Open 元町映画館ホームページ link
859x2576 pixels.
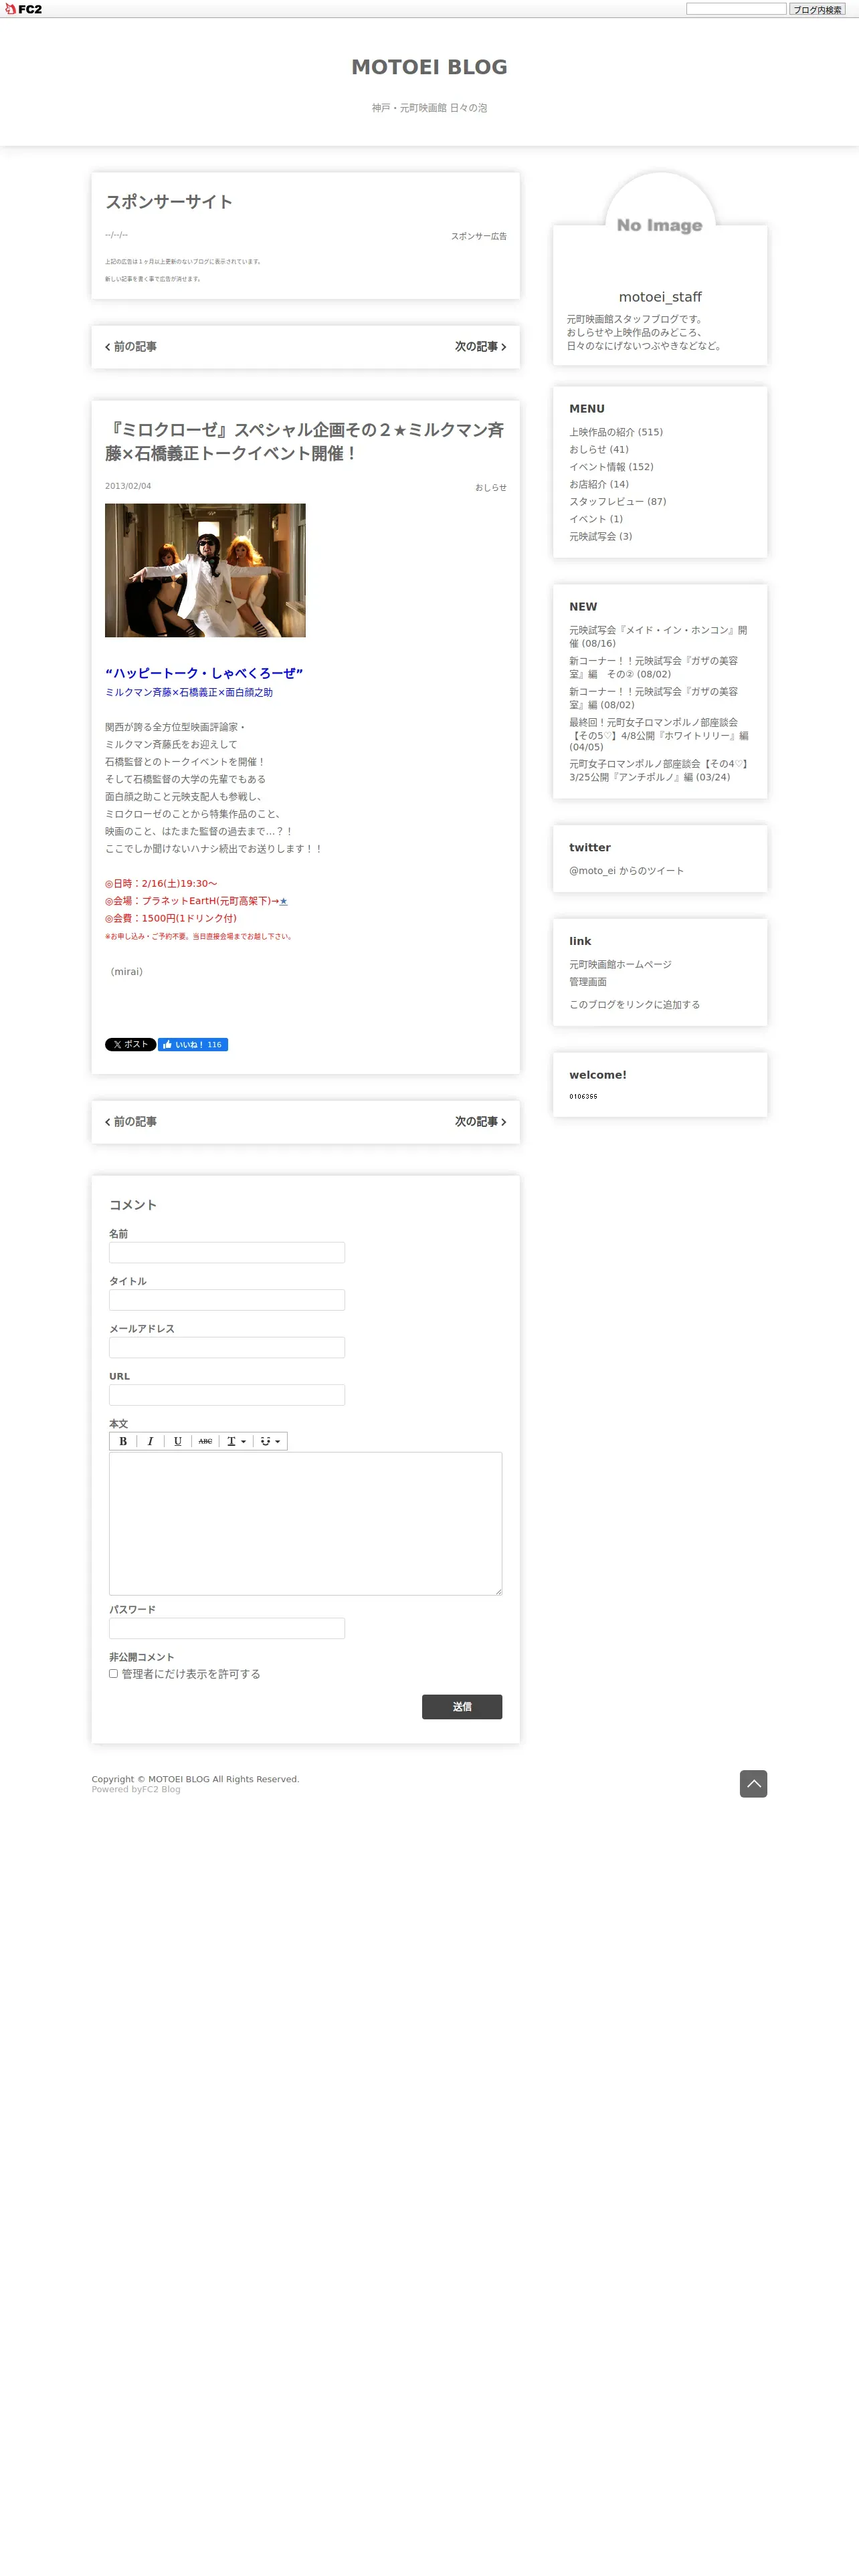(x=620, y=965)
